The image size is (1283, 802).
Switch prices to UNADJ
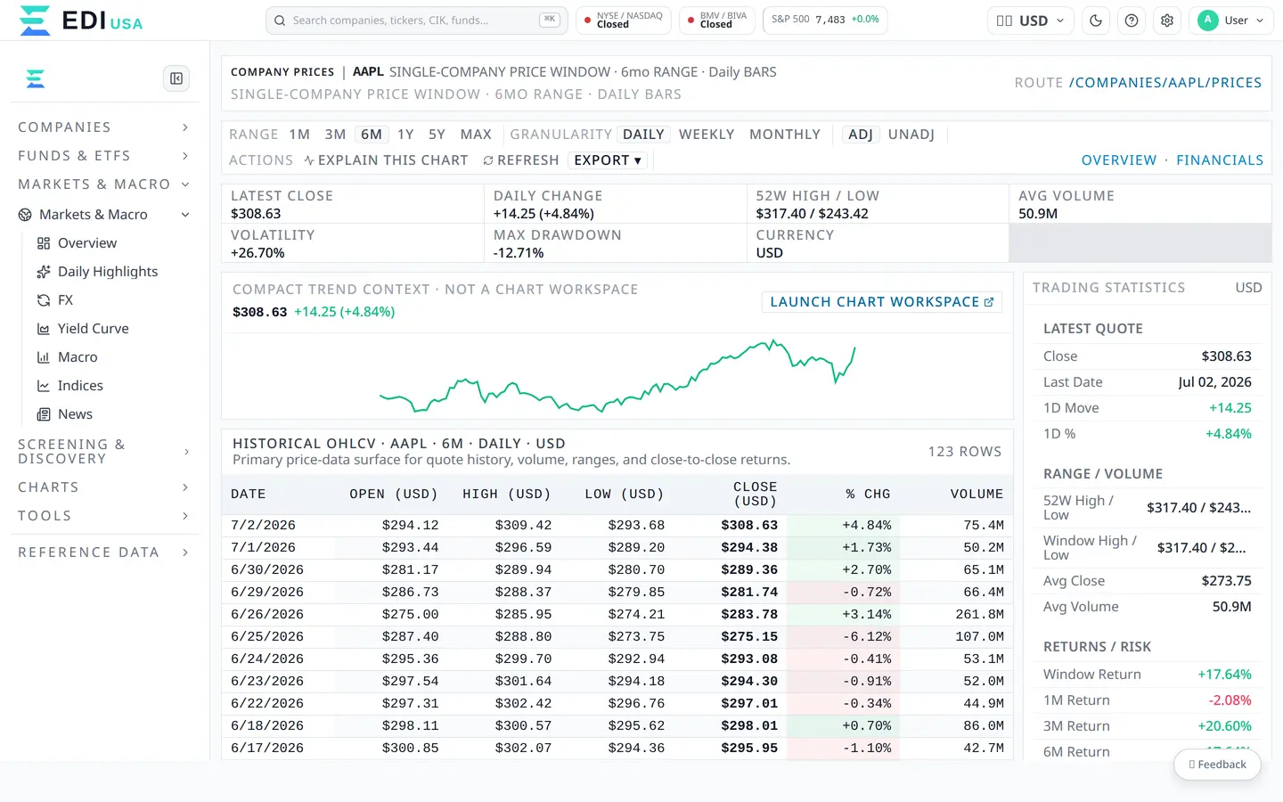pyautogui.click(x=911, y=135)
